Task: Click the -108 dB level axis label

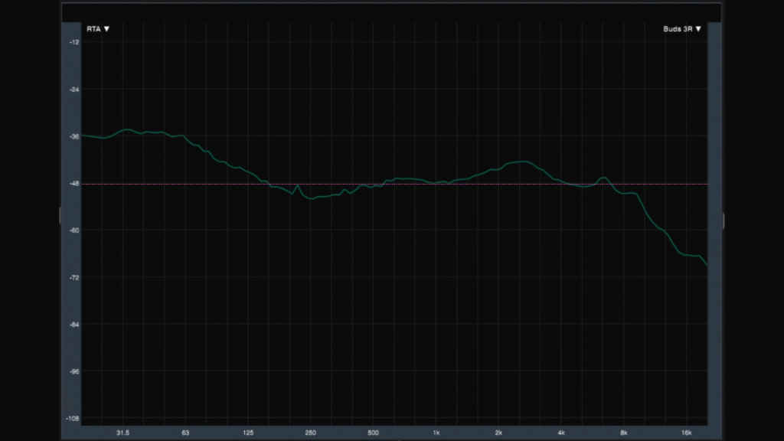Action: click(x=73, y=419)
